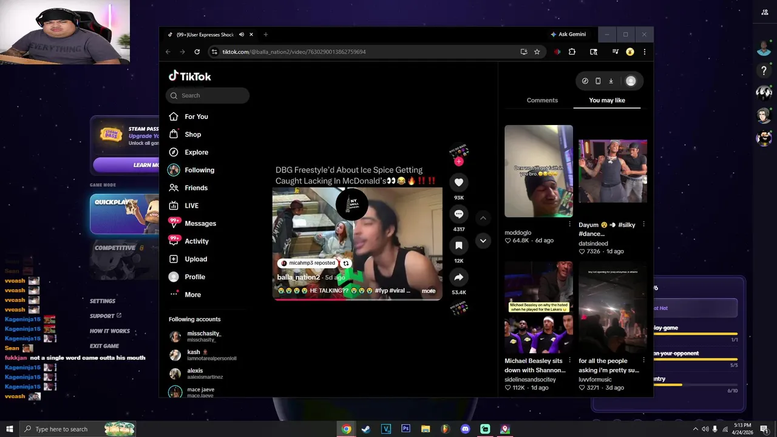The image size is (777, 437).
Task: Switch to the Comments tab
Action: pyautogui.click(x=542, y=100)
